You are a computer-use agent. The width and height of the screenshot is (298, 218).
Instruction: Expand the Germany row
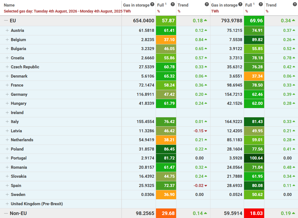pos(7,94)
